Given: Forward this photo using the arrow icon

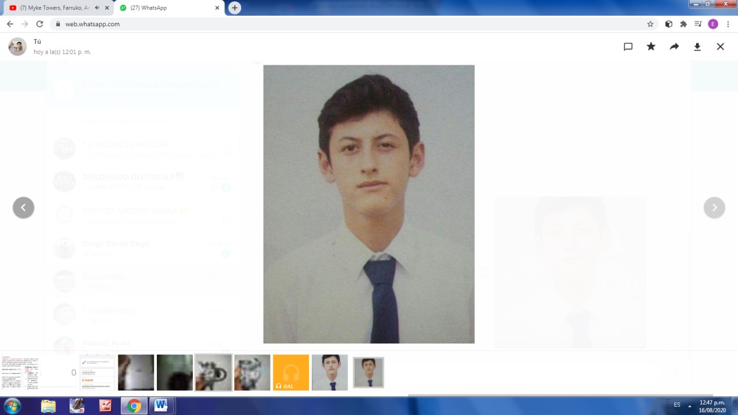Looking at the screenshot, I should click(x=674, y=47).
